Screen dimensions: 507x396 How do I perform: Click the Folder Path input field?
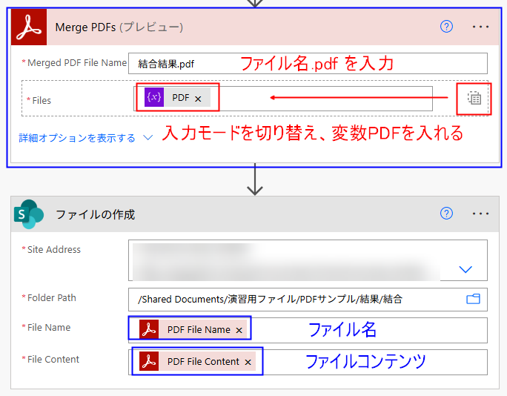[308, 300]
